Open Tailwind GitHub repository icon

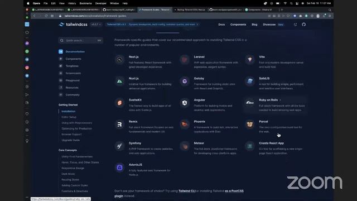pos(303,25)
